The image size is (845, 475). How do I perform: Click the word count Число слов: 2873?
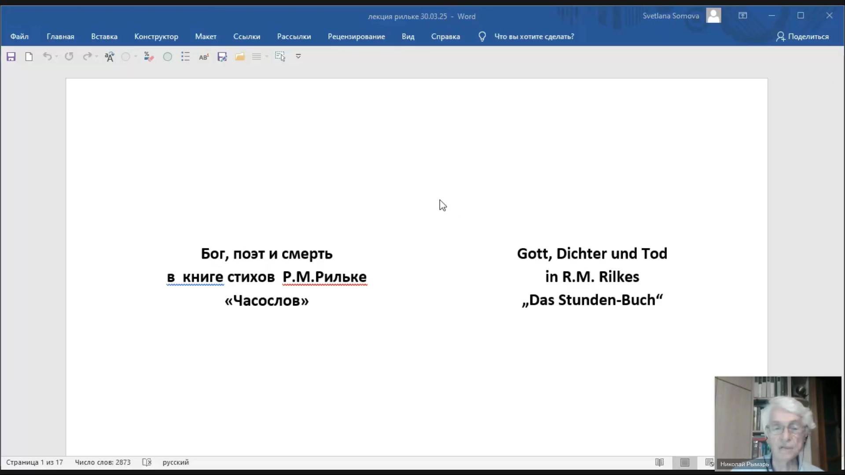click(x=103, y=462)
